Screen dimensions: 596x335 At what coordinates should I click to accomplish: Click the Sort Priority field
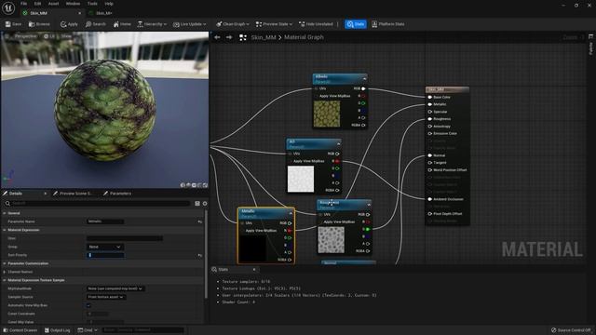coord(105,255)
